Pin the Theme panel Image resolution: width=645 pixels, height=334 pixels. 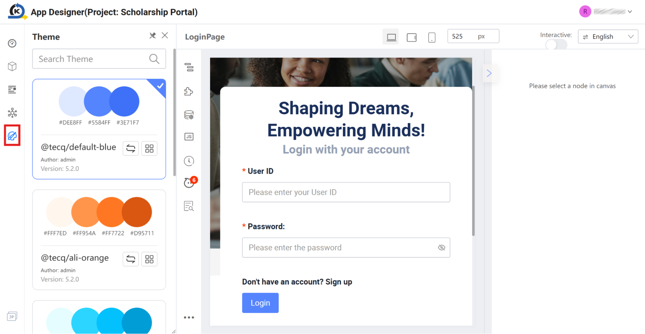pos(153,35)
